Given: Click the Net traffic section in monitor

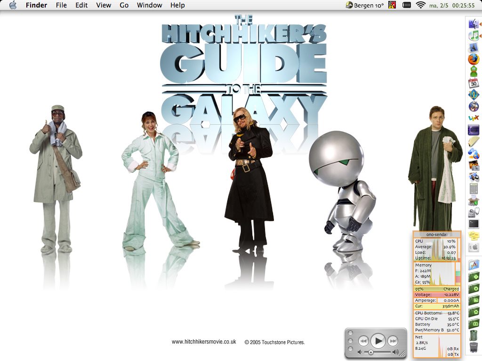Looking at the screenshot, I should (x=437, y=346).
